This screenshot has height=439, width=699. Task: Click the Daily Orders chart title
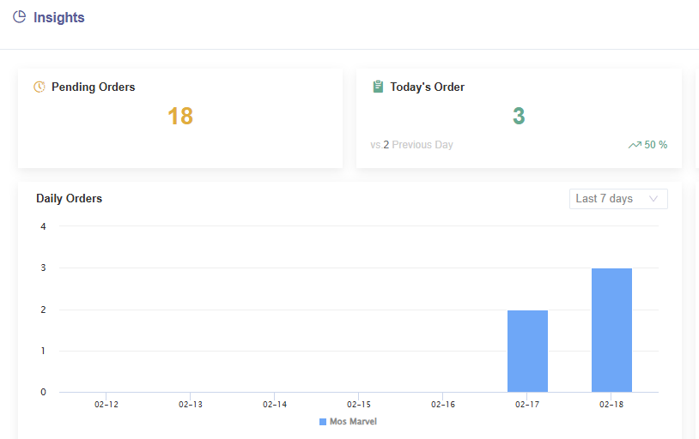[69, 198]
